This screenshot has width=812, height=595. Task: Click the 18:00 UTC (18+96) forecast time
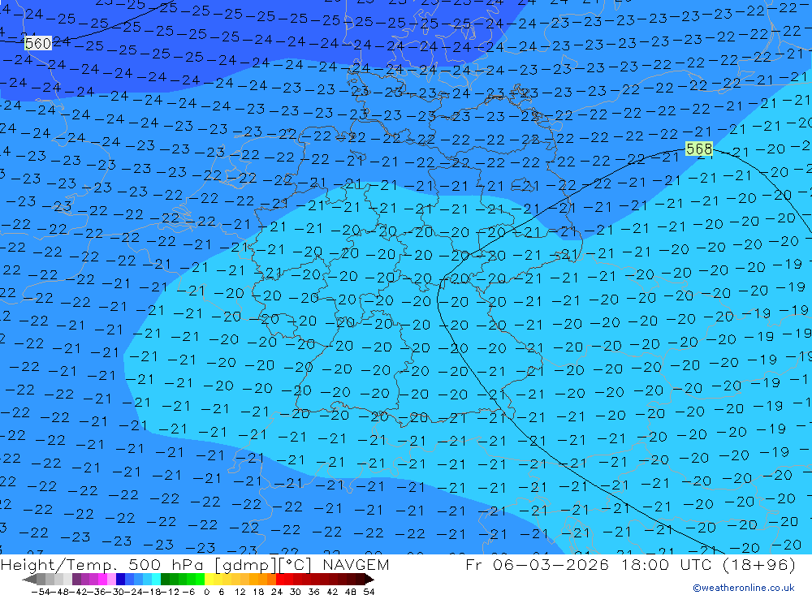tap(708, 565)
